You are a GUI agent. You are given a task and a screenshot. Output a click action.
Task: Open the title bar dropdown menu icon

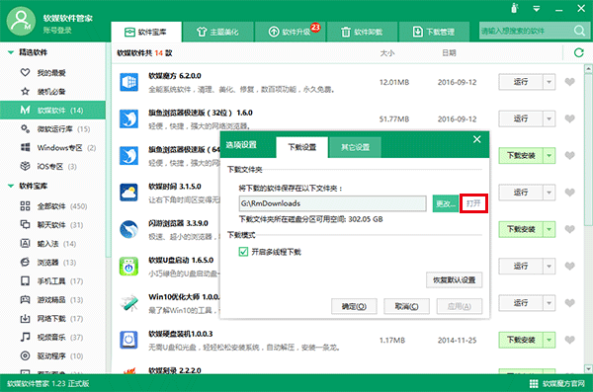coord(537,8)
